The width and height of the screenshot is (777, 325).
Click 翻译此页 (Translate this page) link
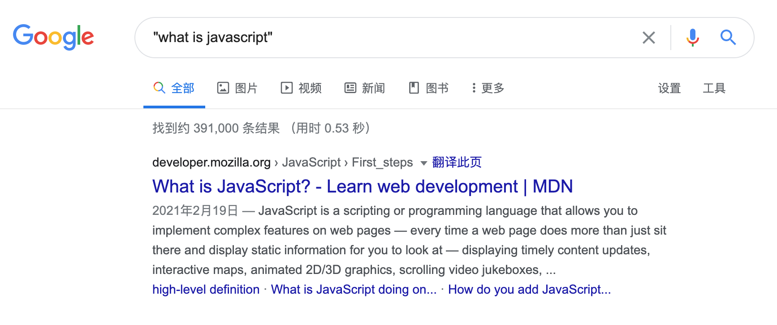point(457,162)
